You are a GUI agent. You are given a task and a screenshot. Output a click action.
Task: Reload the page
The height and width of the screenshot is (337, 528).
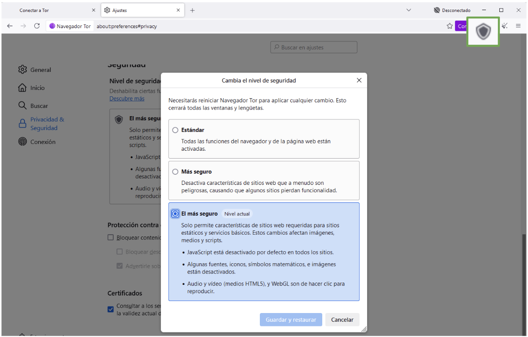click(x=37, y=26)
